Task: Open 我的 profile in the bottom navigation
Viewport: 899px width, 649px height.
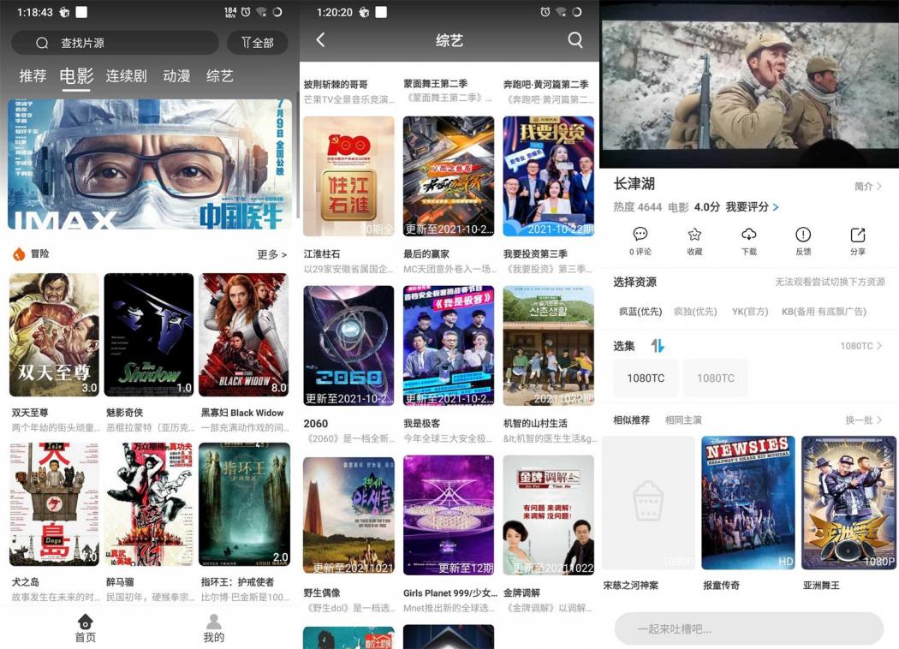Action: tap(212, 626)
